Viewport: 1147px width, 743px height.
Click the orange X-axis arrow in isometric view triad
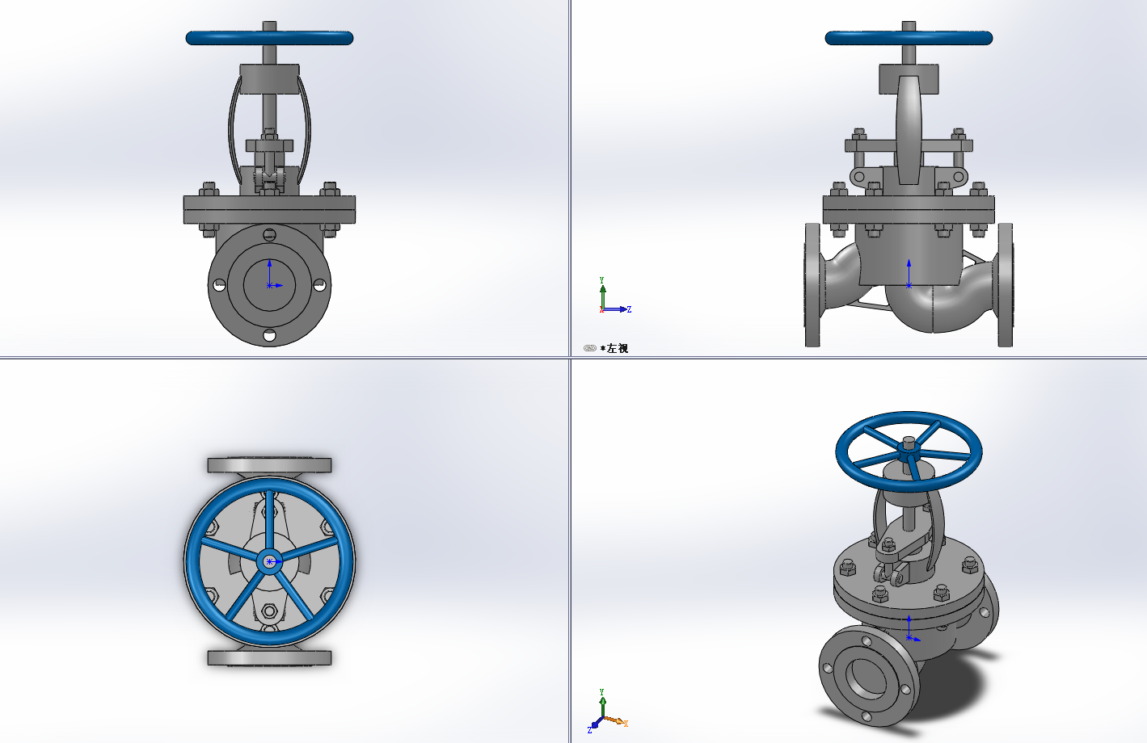[x=618, y=720]
